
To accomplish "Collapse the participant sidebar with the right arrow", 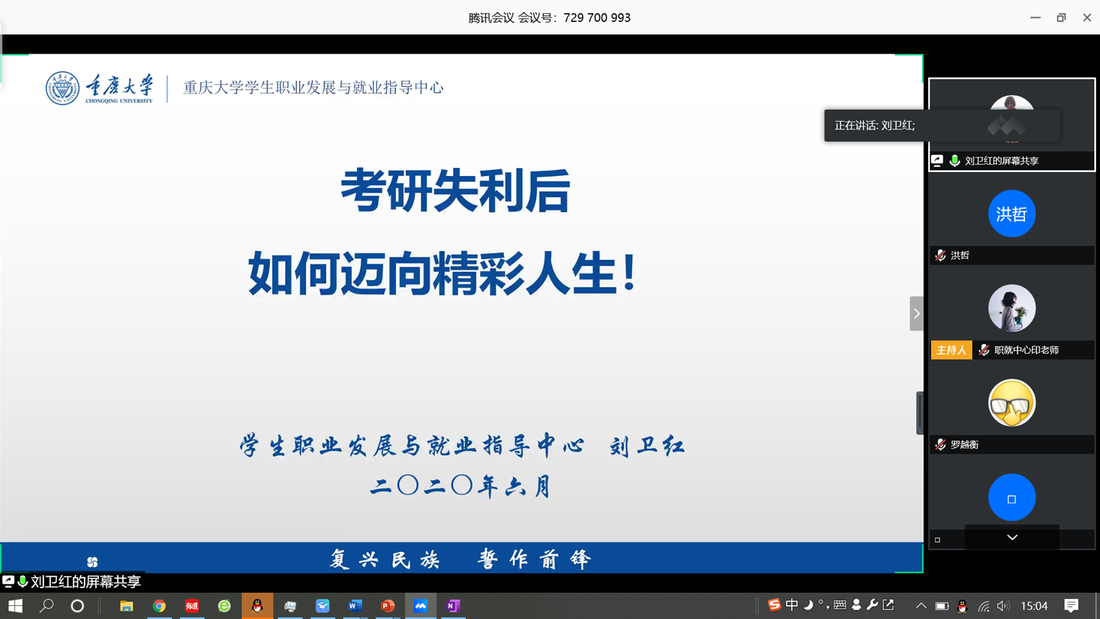I will coord(916,314).
